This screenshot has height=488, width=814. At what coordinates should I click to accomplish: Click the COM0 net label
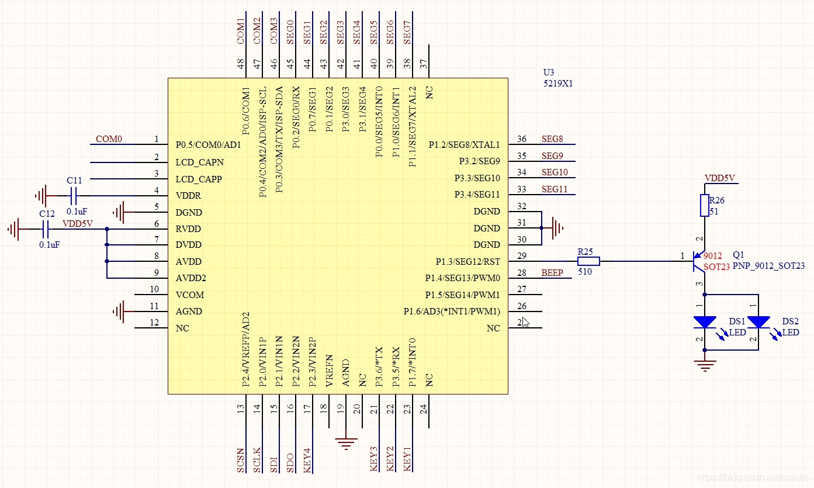109,139
